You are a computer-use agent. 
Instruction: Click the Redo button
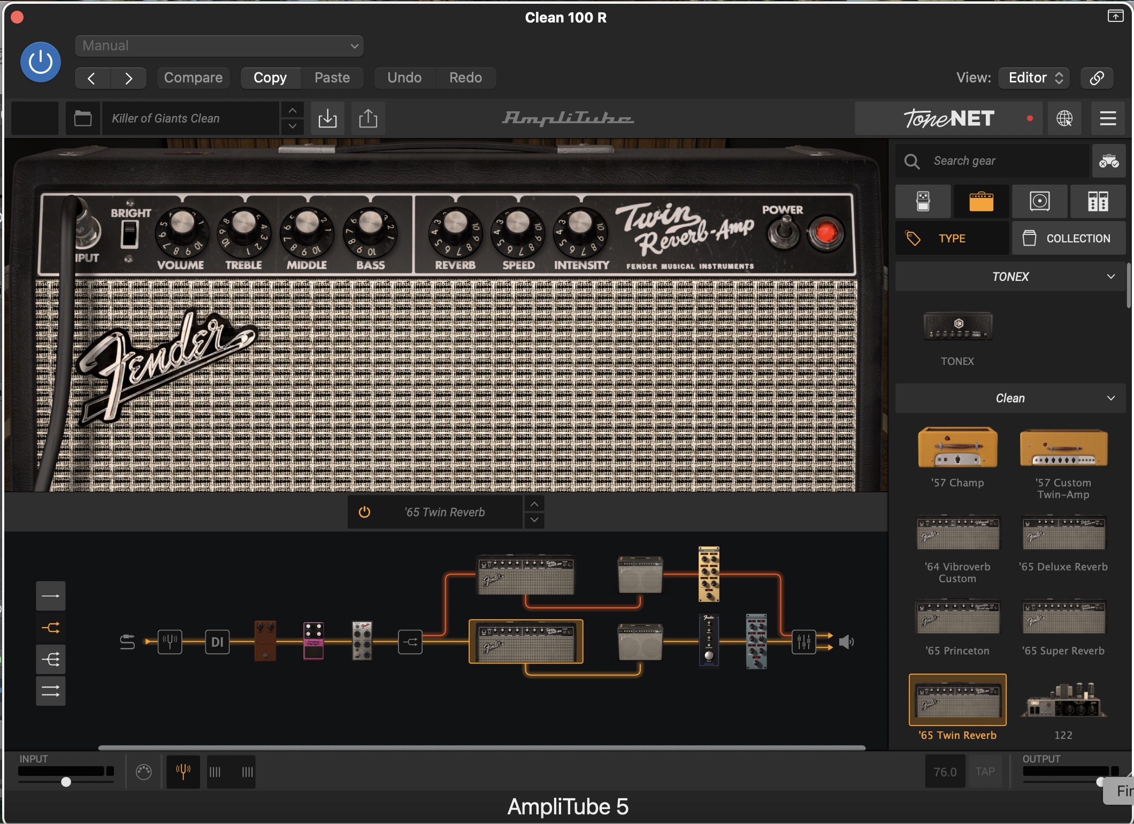tap(465, 78)
